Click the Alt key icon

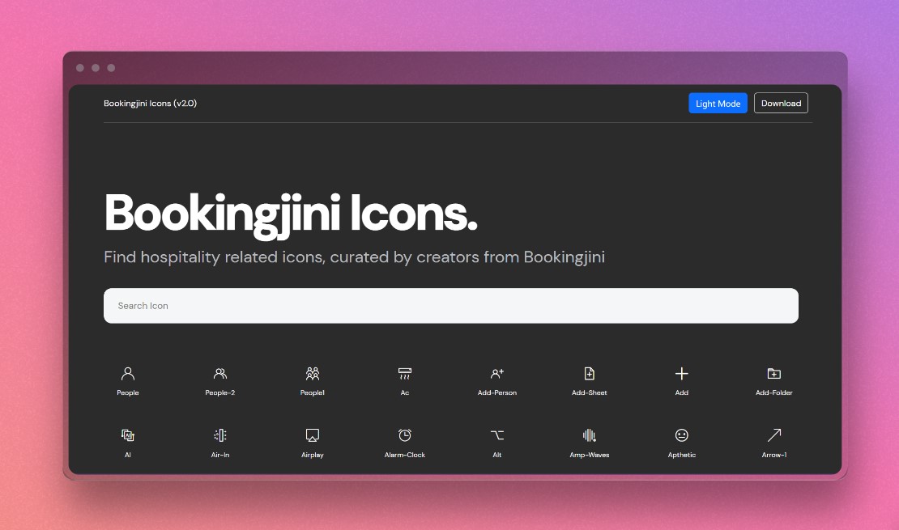tap(497, 435)
